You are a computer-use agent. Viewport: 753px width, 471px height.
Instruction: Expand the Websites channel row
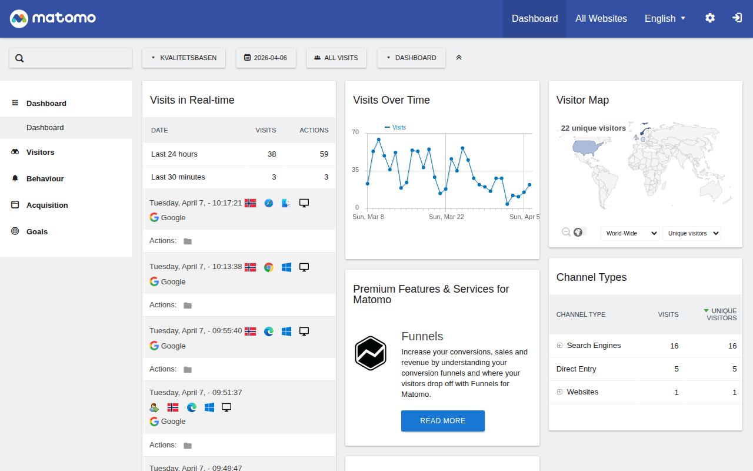pyautogui.click(x=560, y=392)
